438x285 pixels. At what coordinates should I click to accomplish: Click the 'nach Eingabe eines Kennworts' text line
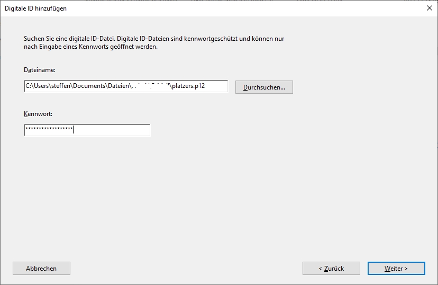pyautogui.click(x=91, y=47)
